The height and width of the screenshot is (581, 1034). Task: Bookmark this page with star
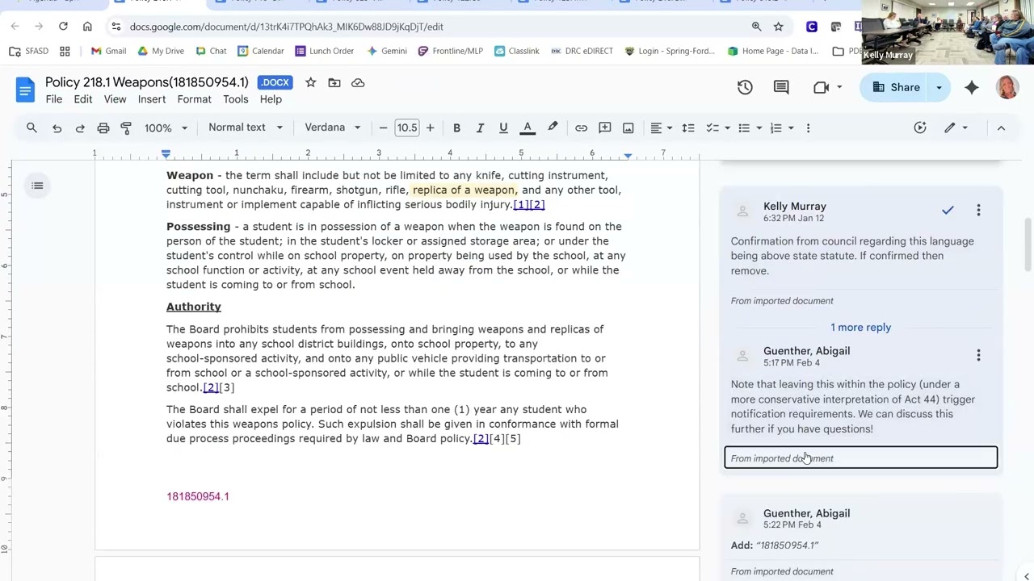pyautogui.click(x=779, y=27)
